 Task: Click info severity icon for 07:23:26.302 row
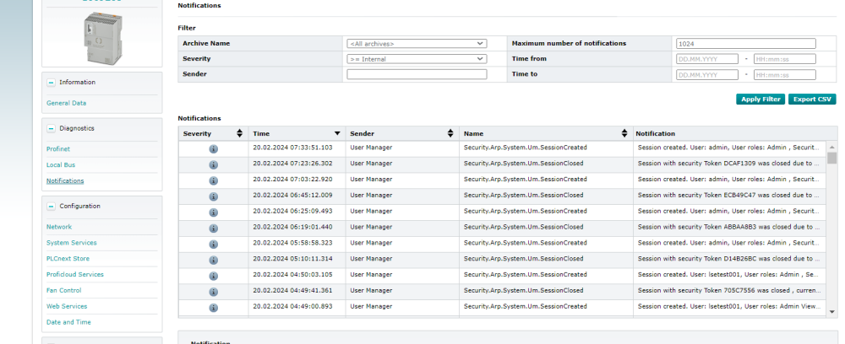[x=213, y=164]
